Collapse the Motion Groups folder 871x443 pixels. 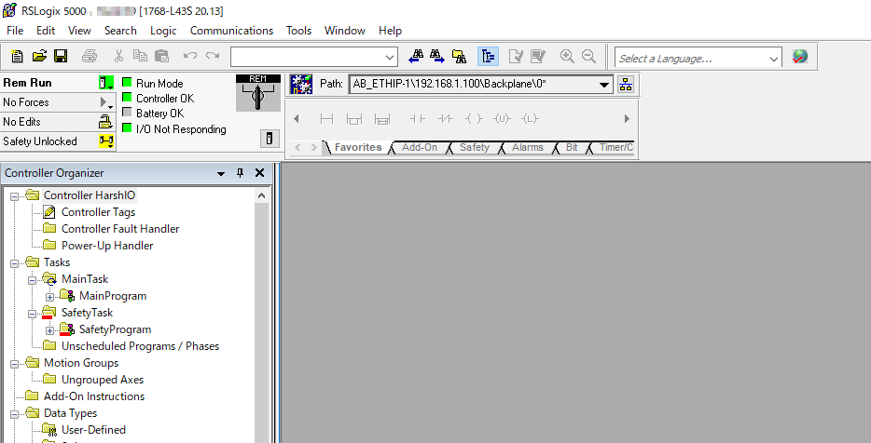tap(14, 364)
